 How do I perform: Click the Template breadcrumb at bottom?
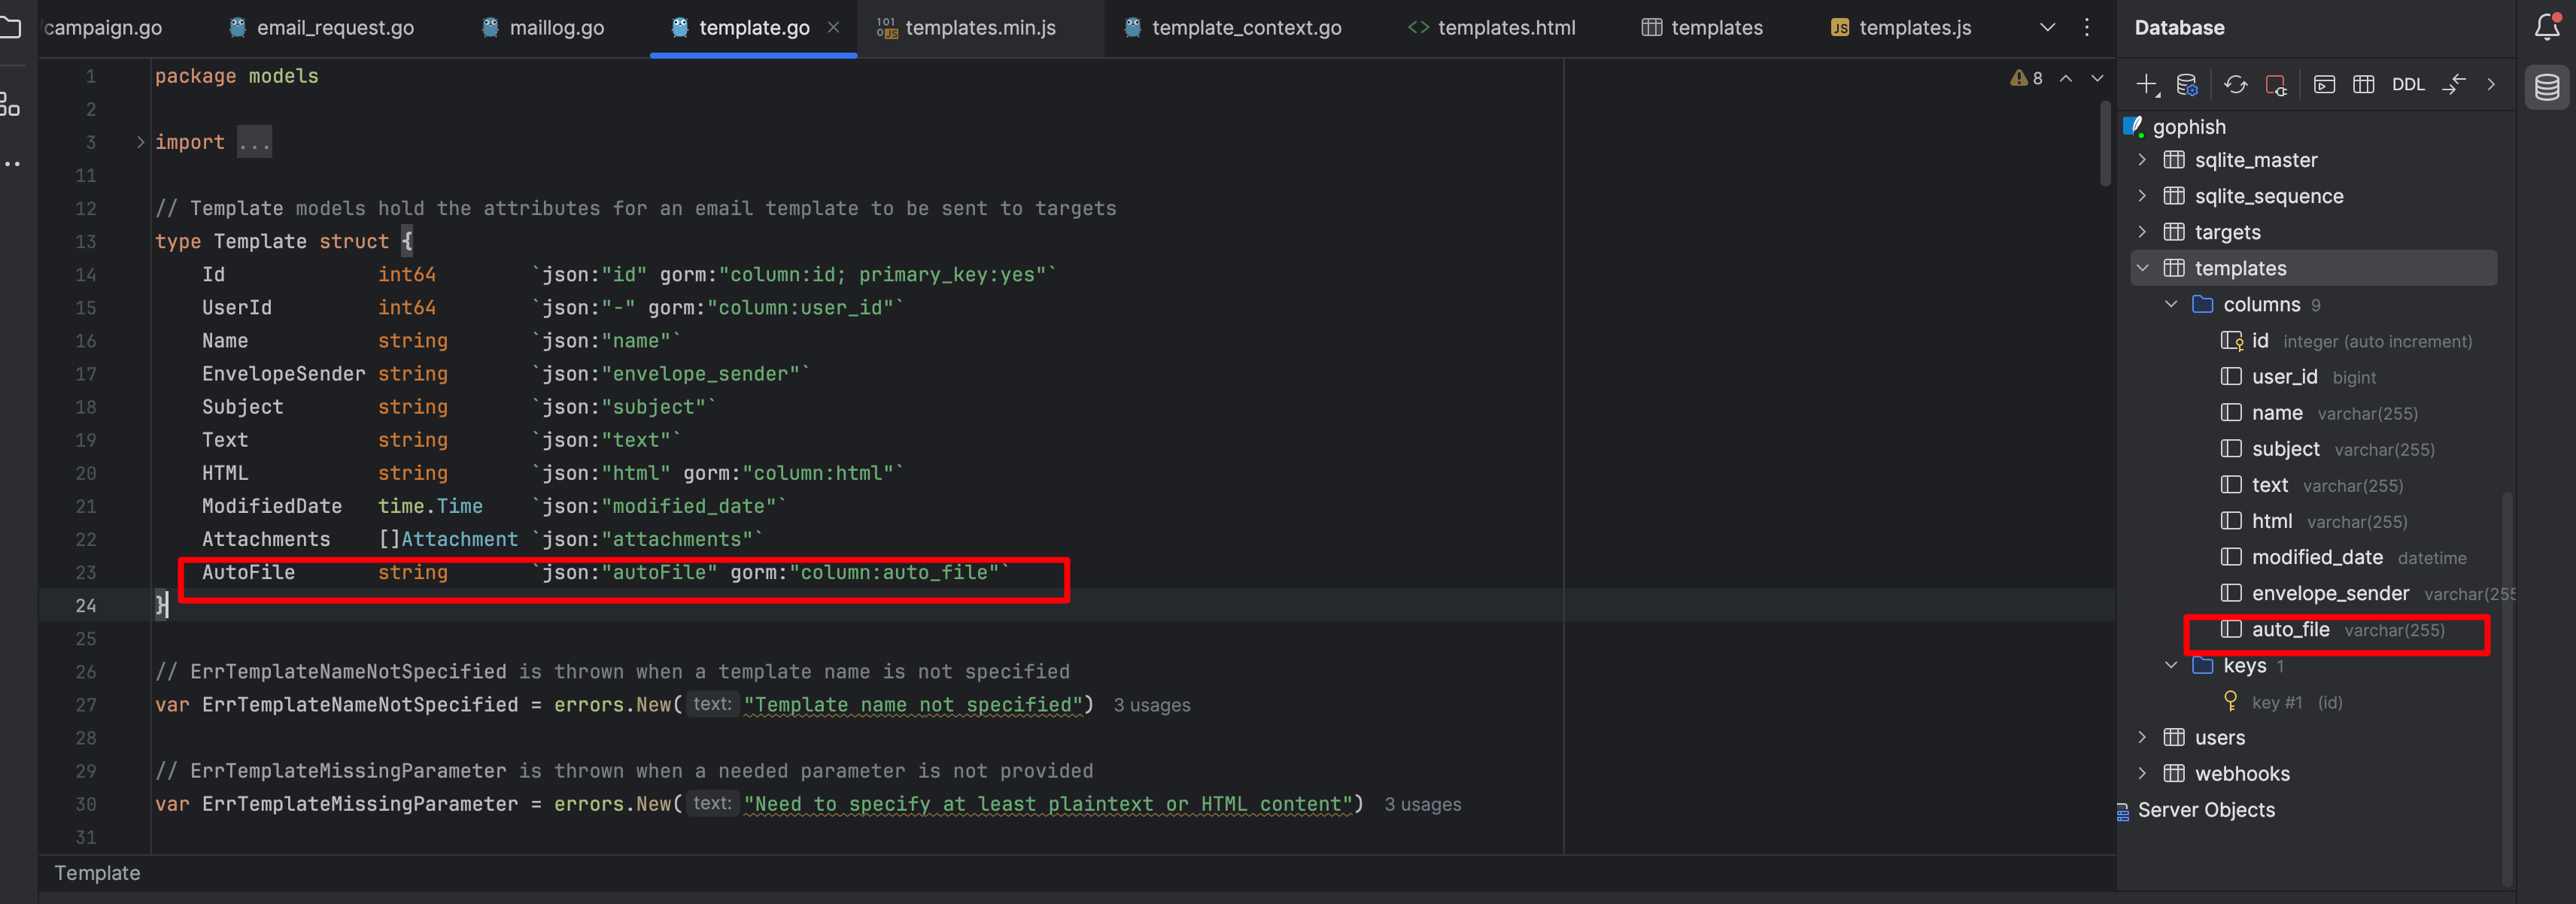point(97,873)
